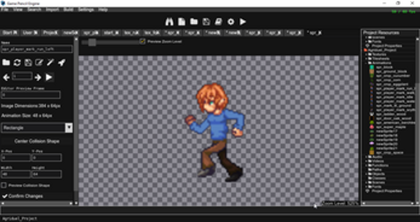
Task: Select spr_super_maple in the Animations list
Action: [391, 127]
